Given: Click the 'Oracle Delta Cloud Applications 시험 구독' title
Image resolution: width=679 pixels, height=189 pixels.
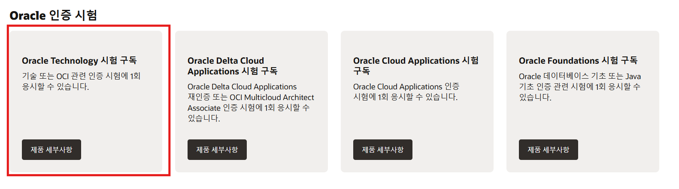Looking at the screenshot, I should tap(233, 66).
